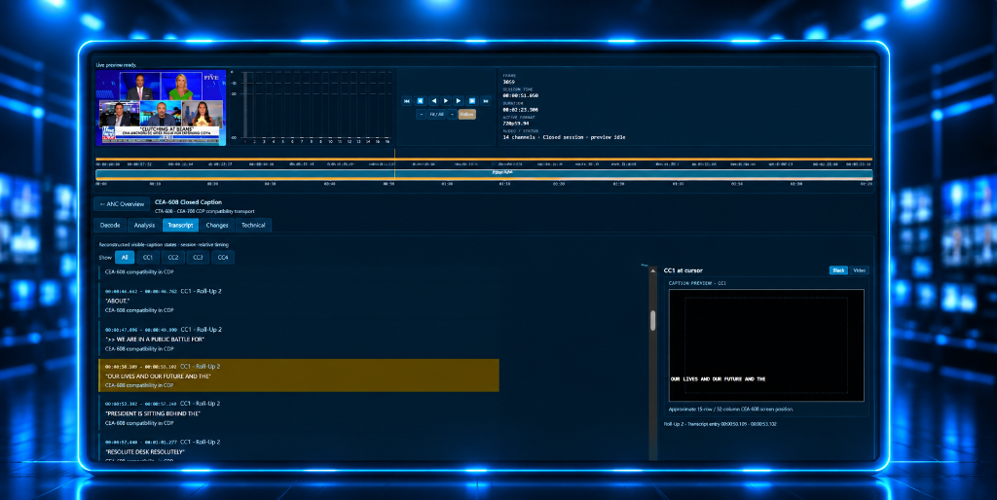Click the live video preview thumbnail

point(161,108)
